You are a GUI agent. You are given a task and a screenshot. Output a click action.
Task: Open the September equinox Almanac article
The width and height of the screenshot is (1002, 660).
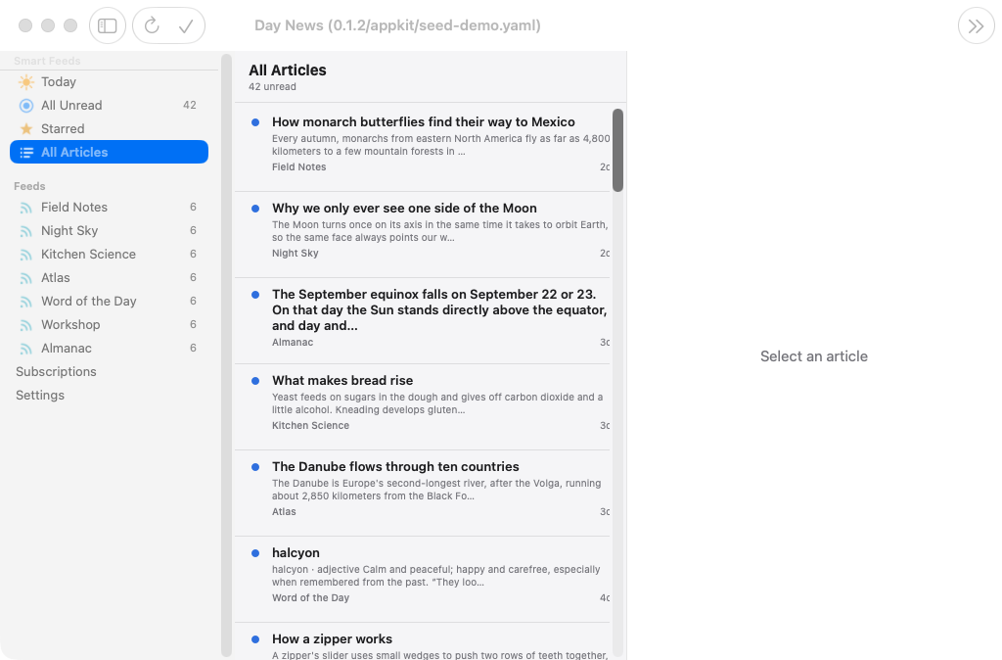point(423,321)
